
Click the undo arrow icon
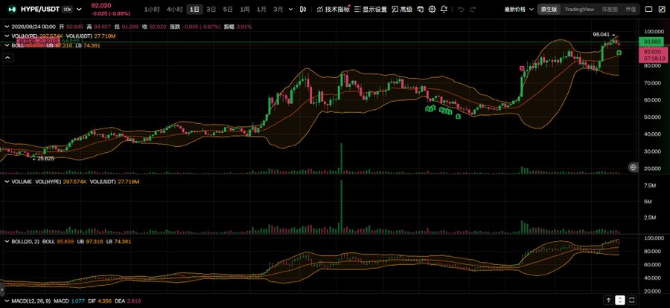(x=461, y=9)
